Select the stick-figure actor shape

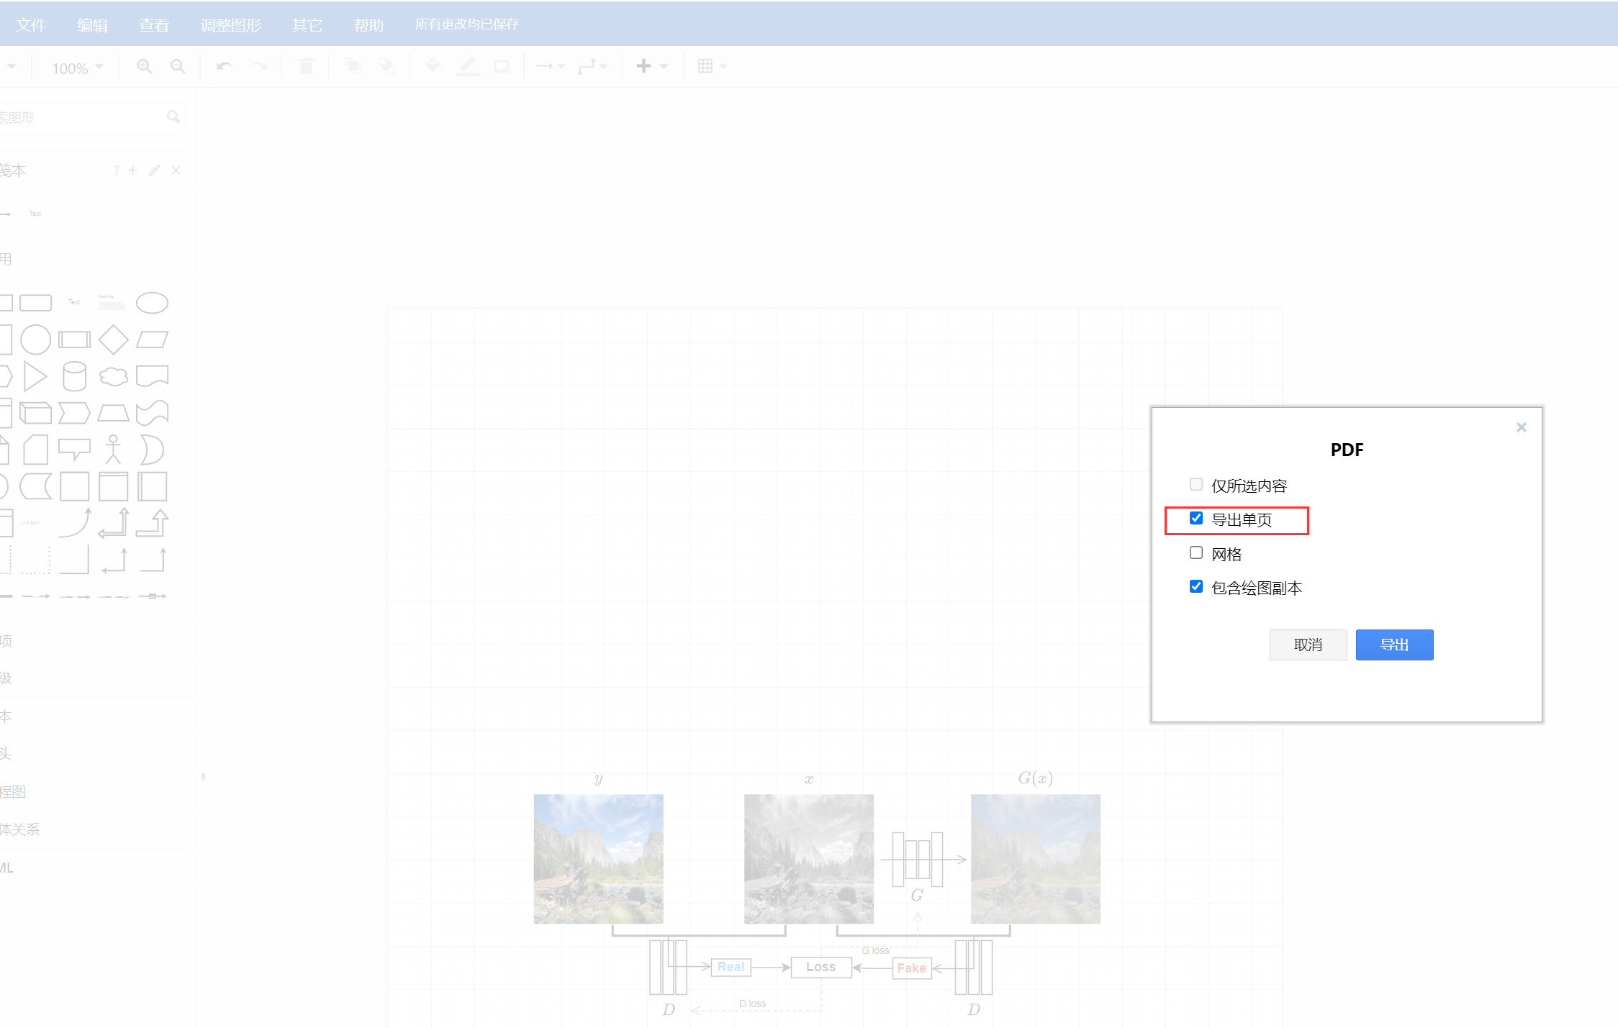click(x=113, y=450)
